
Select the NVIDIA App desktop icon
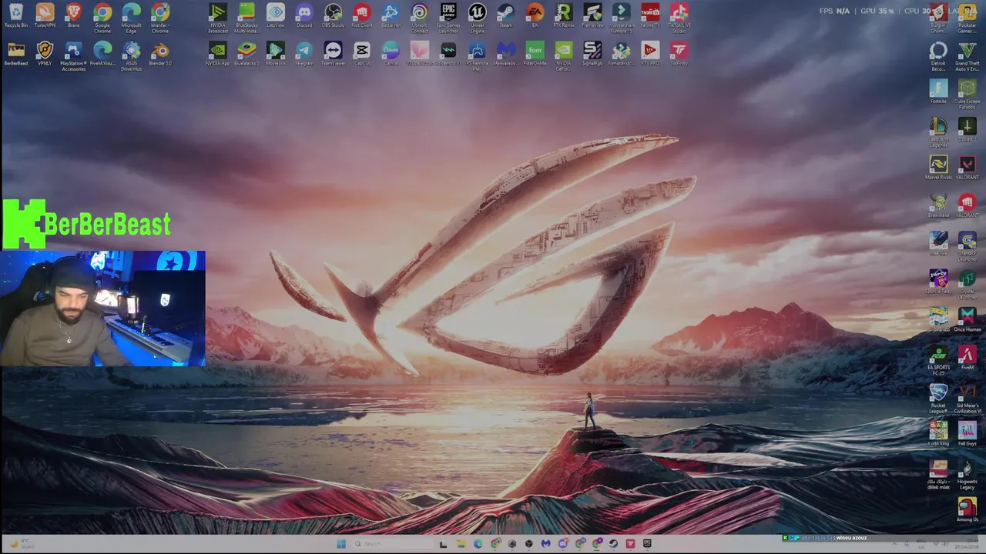(218, 54)
